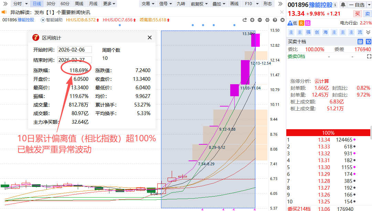This screenshot has height=211, width=372.
Task: Click the price alert bell icon
Action: (343, 5)
